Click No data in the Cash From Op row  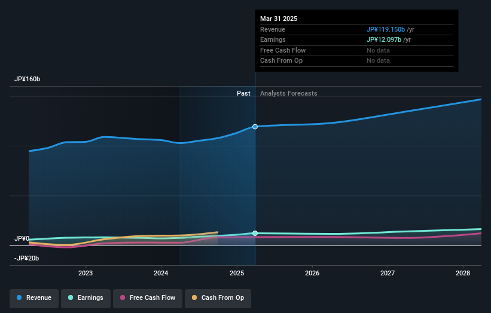pyautogui.click(x=379, y=61)
